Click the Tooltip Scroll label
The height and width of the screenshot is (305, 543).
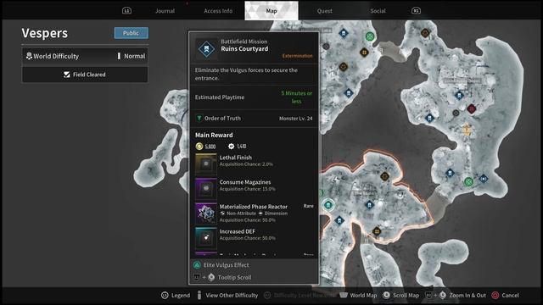coord(234,277)
